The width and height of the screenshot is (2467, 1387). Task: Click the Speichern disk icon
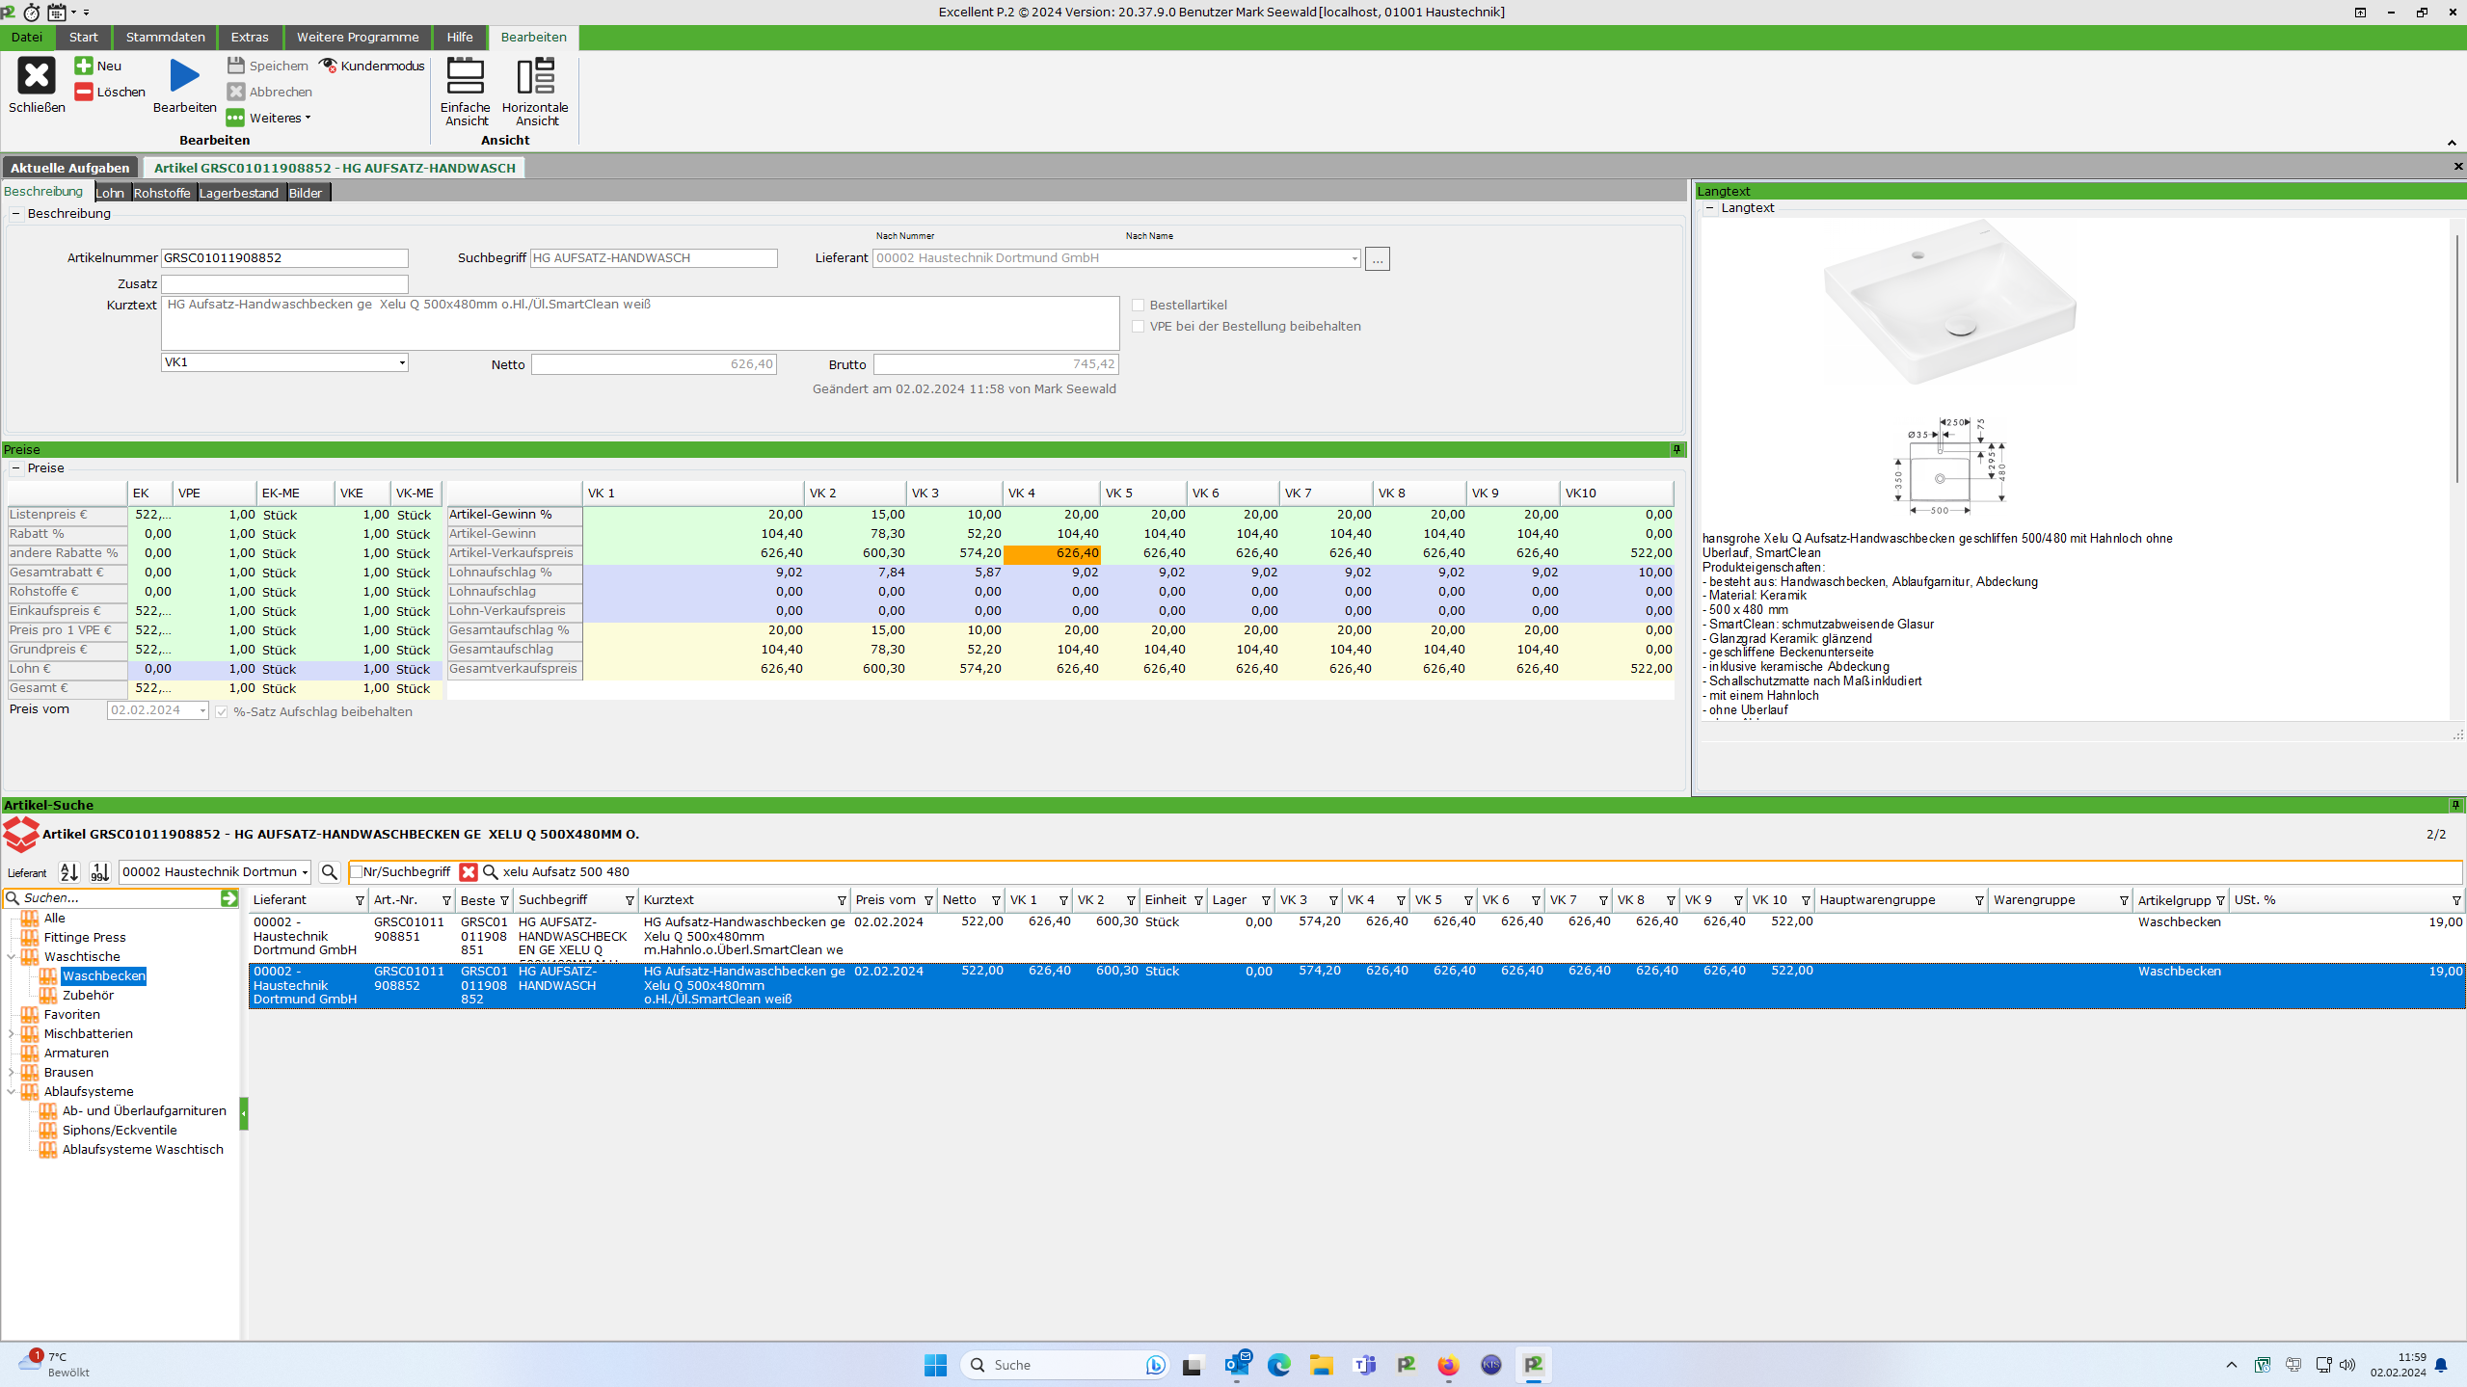[x=236, y=66]
